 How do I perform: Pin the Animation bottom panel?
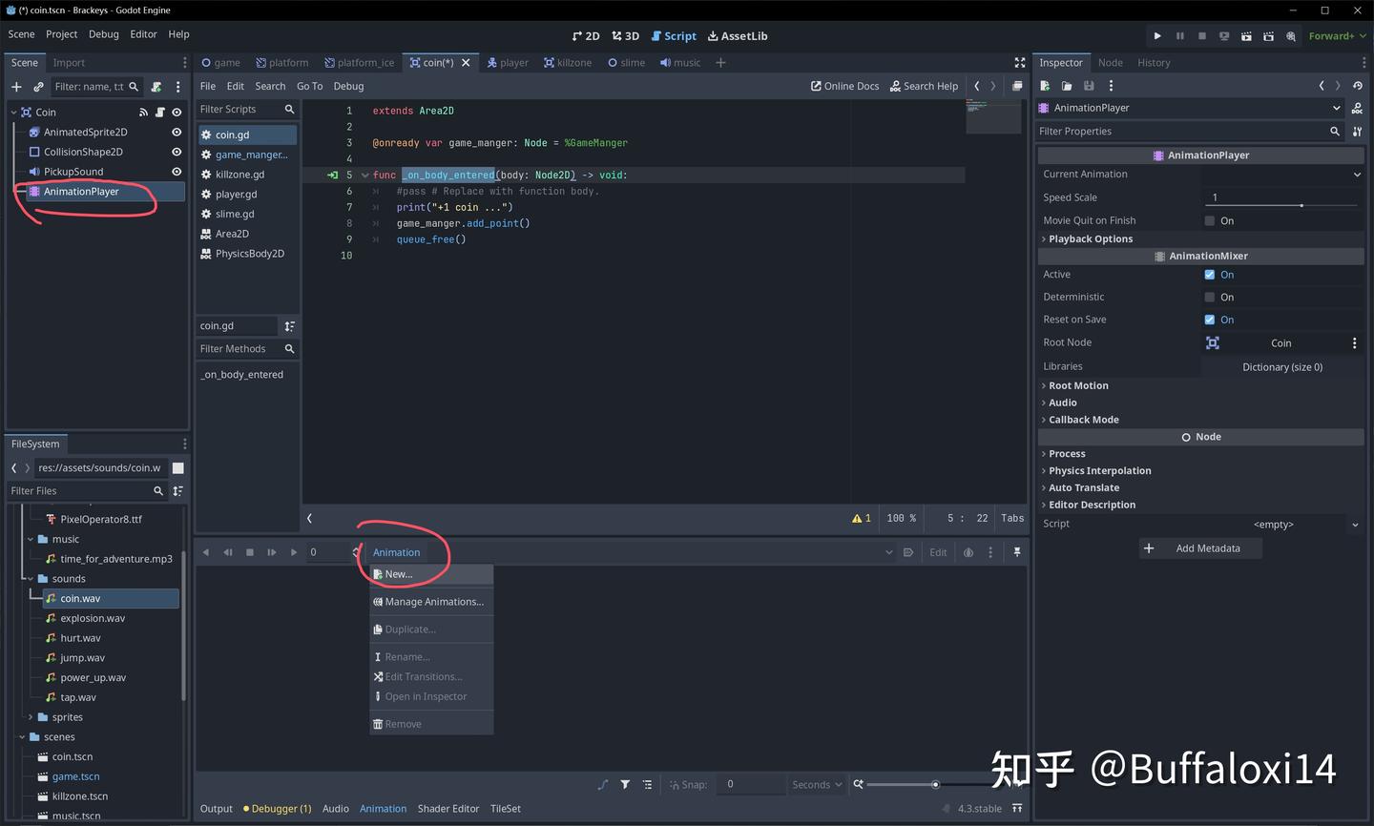click(1018, 551)
